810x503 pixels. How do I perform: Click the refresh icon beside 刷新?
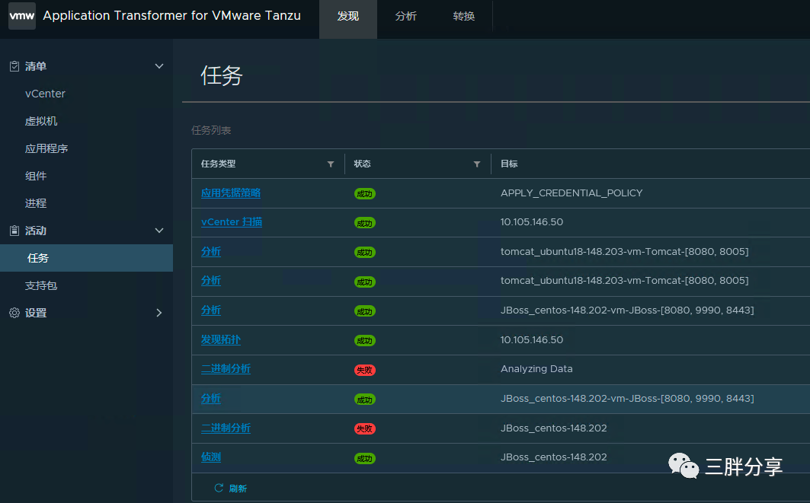pyautogui.click(x=219, y=488)
